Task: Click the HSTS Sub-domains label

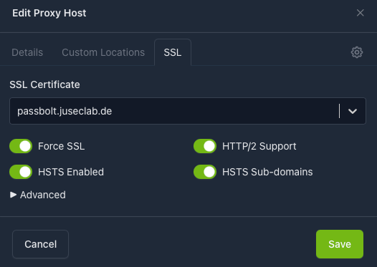Action: [x=267, y=172]
